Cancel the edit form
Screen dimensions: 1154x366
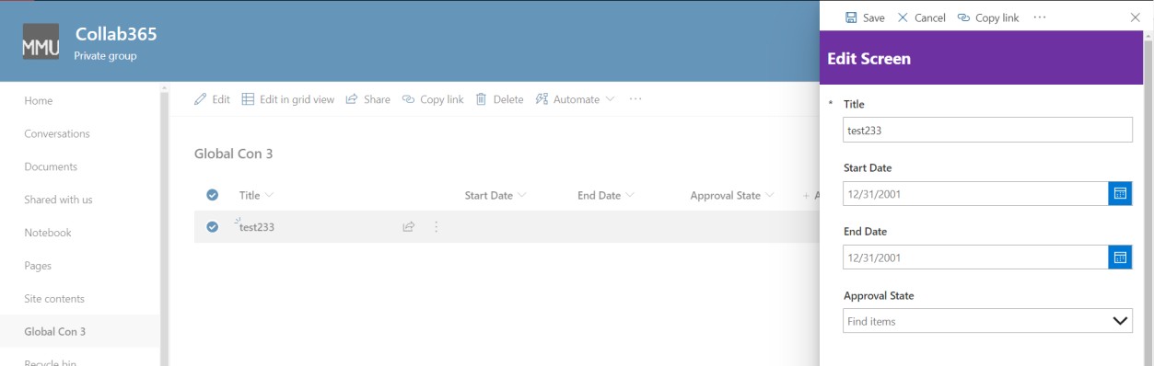(x=922, y=17)
